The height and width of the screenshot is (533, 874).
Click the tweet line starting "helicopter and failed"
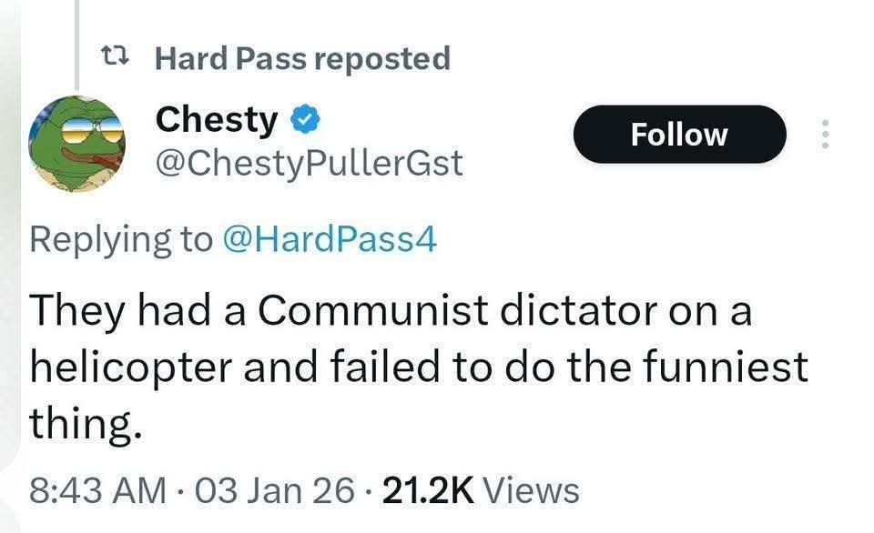point(418,367)
